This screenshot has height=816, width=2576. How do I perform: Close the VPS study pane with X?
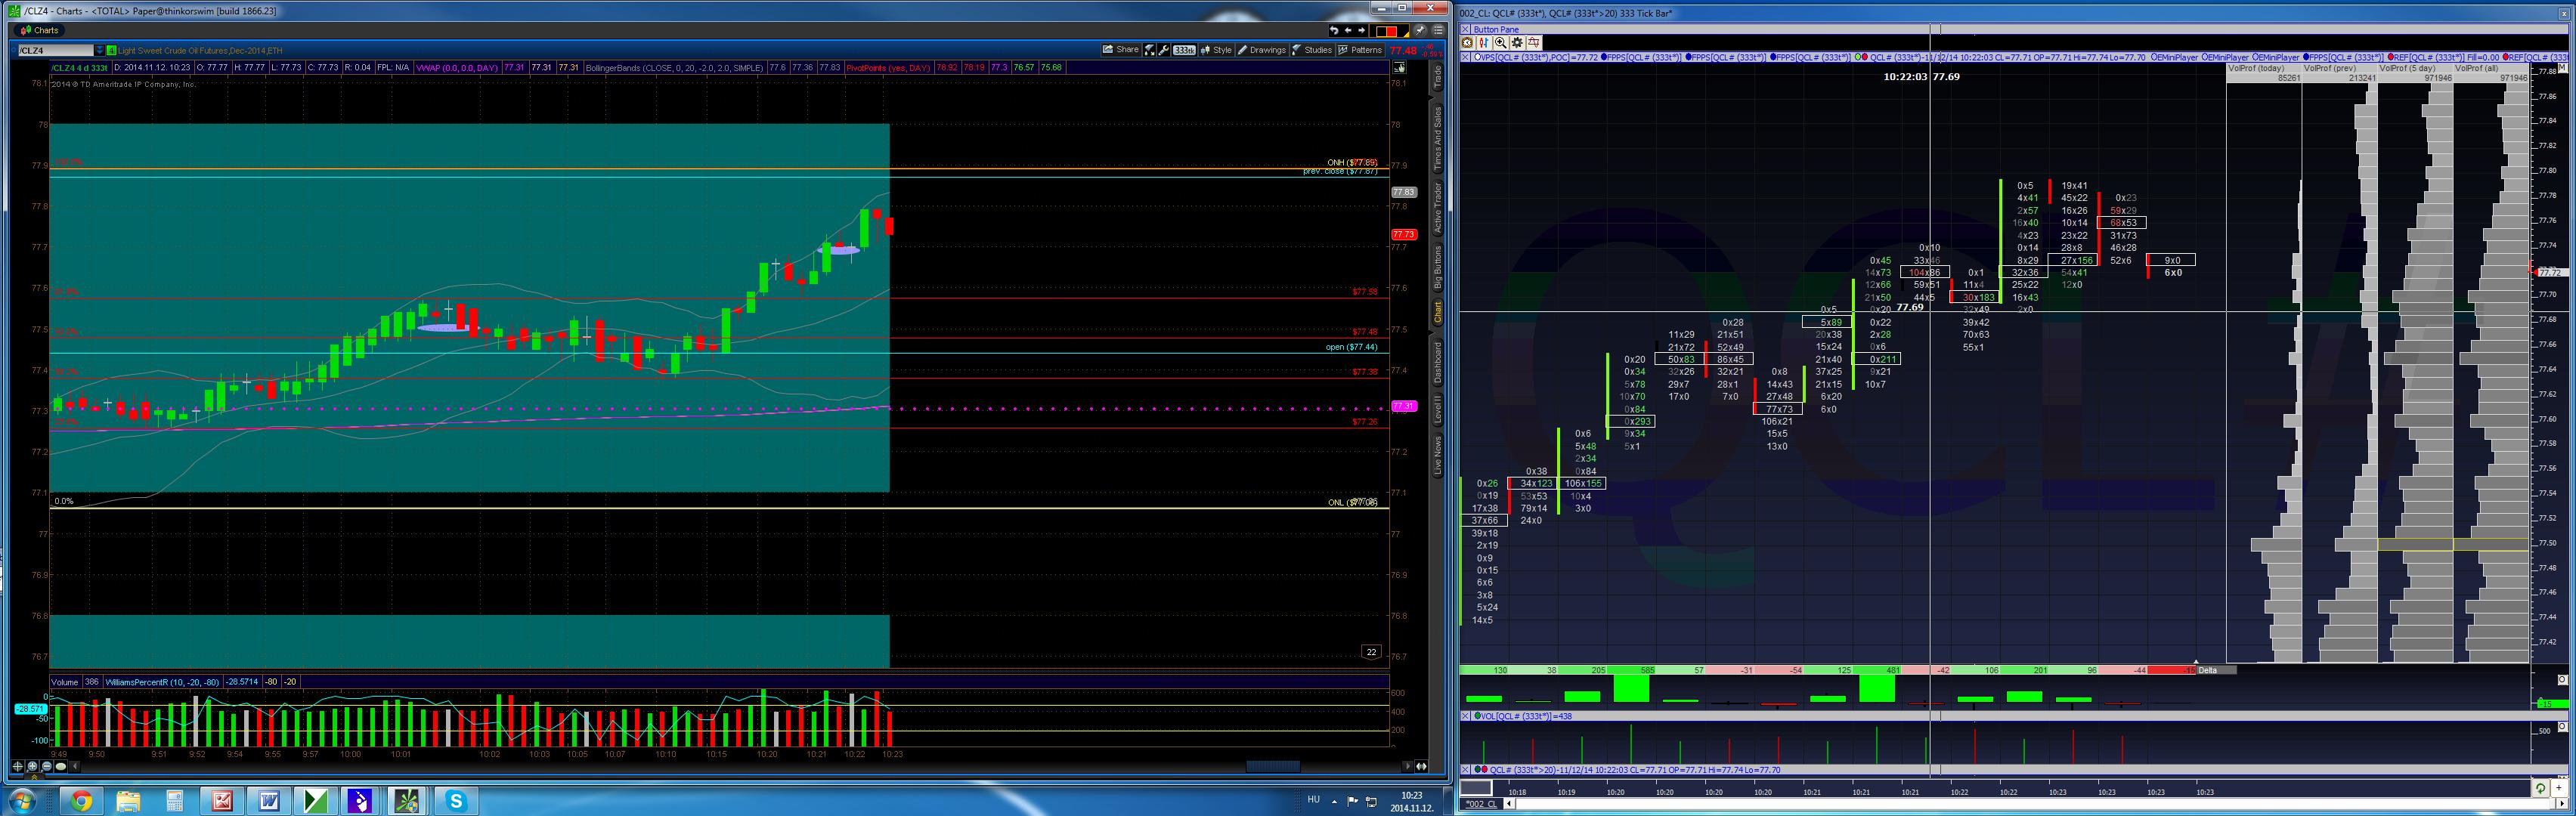(1466, 57)
